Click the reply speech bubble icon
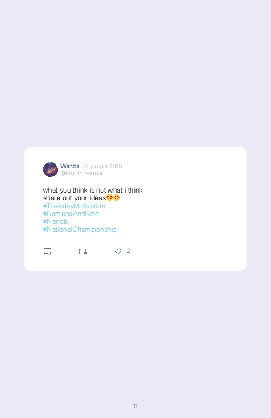 tap(47, 251)
